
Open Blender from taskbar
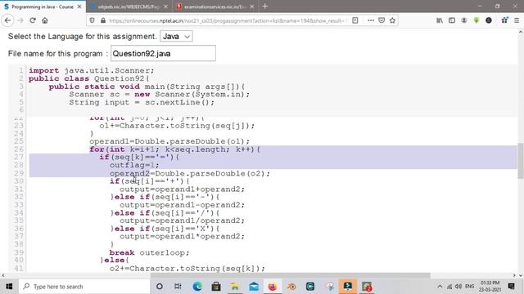coord(291,287)
